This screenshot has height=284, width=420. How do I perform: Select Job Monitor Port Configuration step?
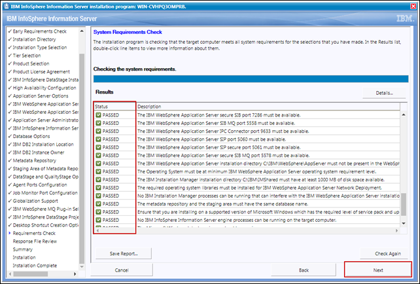click(x=45, y=192)
